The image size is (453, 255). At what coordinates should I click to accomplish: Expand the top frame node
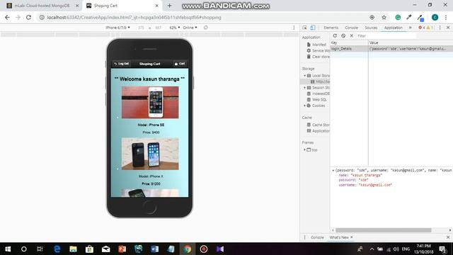pos(304,149)
